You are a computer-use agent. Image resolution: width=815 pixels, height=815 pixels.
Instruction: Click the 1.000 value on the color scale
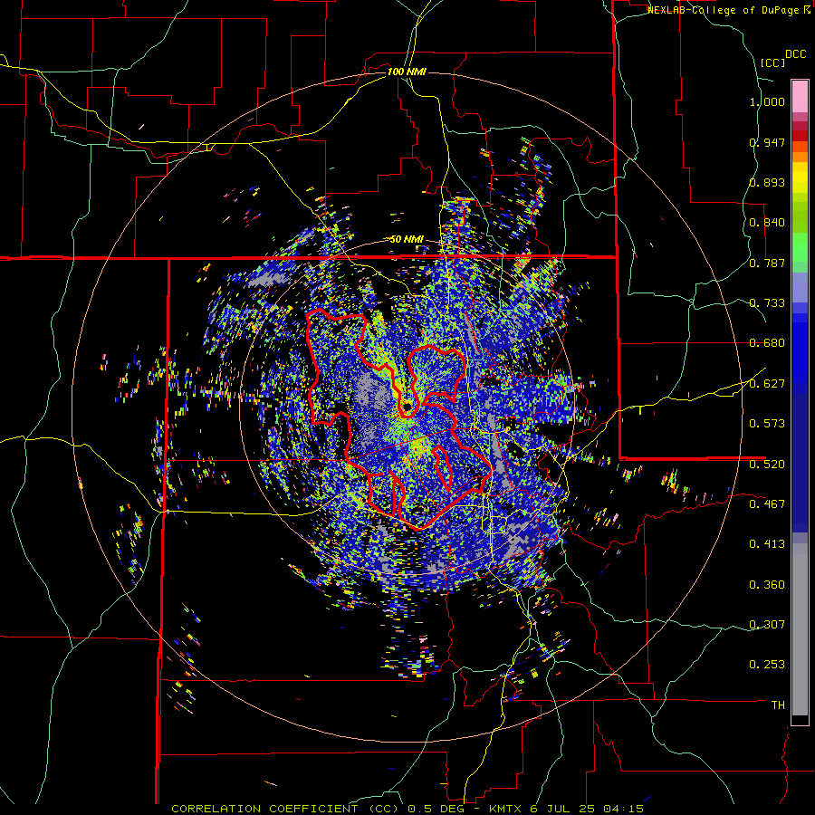[x=767, y=101]
